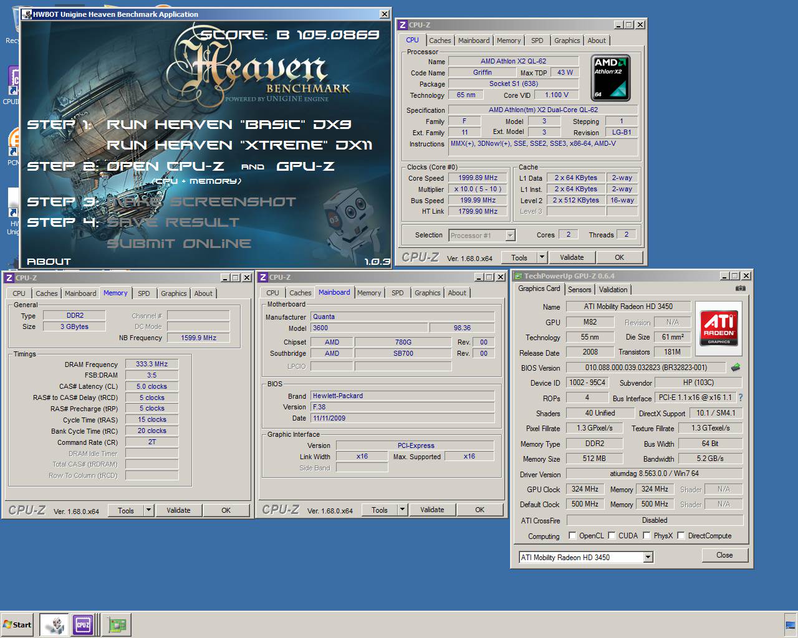This screenshot has height=638, width=798.
Task: Click the GPU-Z Name field value
Action: 628,307
